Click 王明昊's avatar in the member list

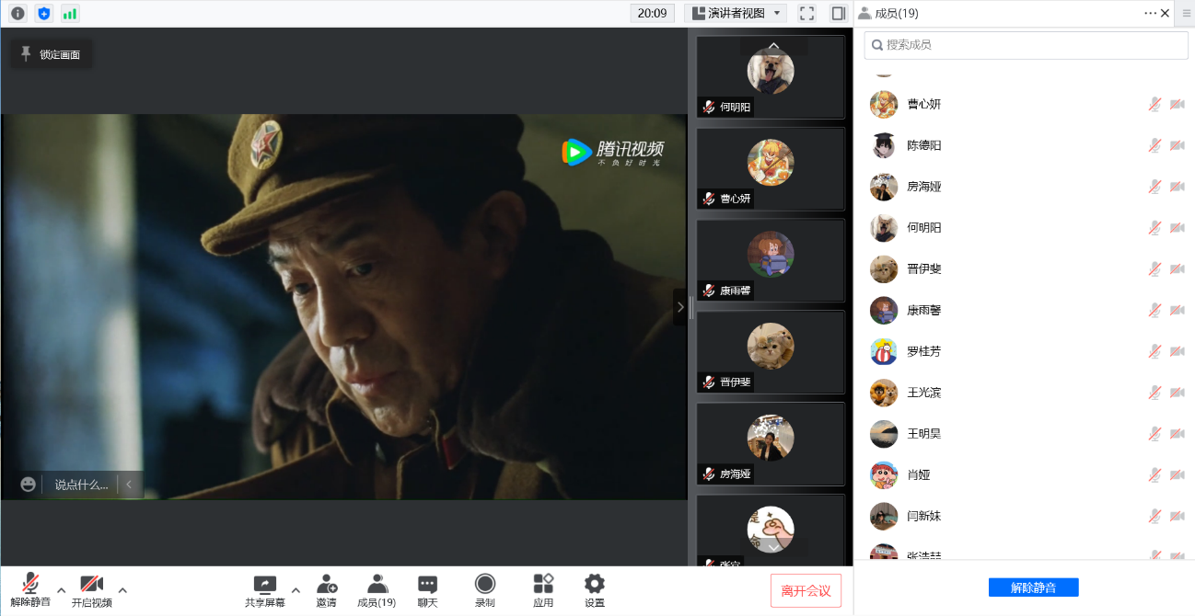coord(884,433)
